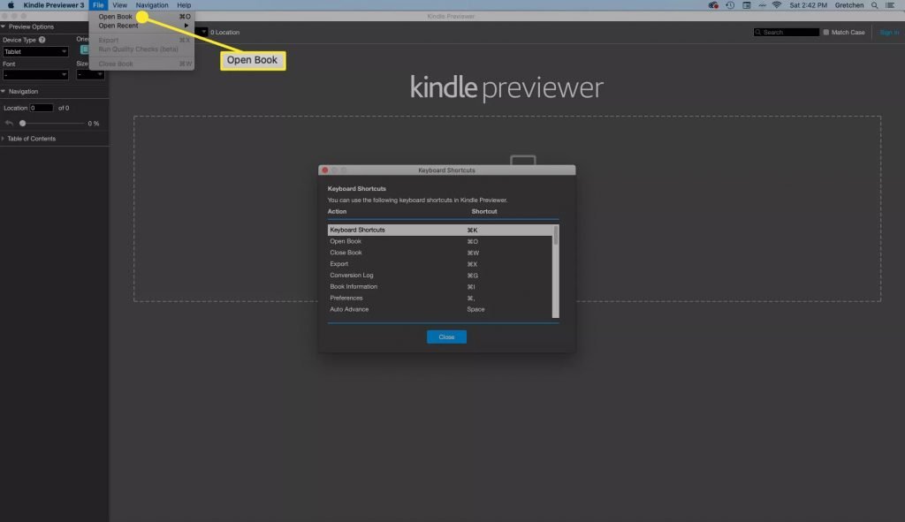The height and width of the screenshot is (522, 905).
Task: Open the dropdown beside 0 Location
Action: click(203, 33)
